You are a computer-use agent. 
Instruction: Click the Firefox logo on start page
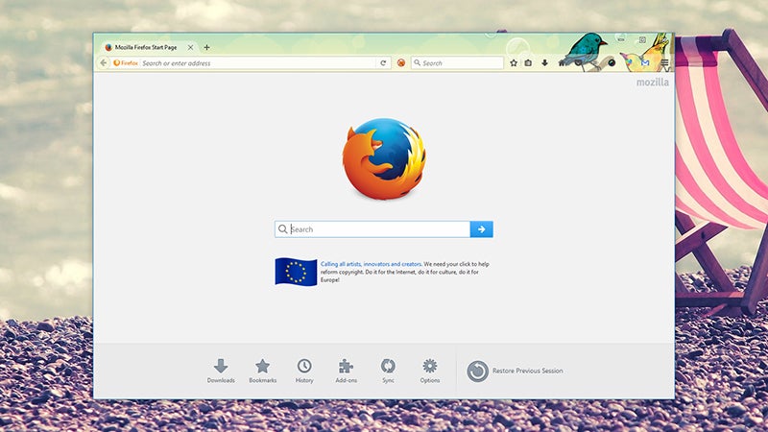coord(384,158)
